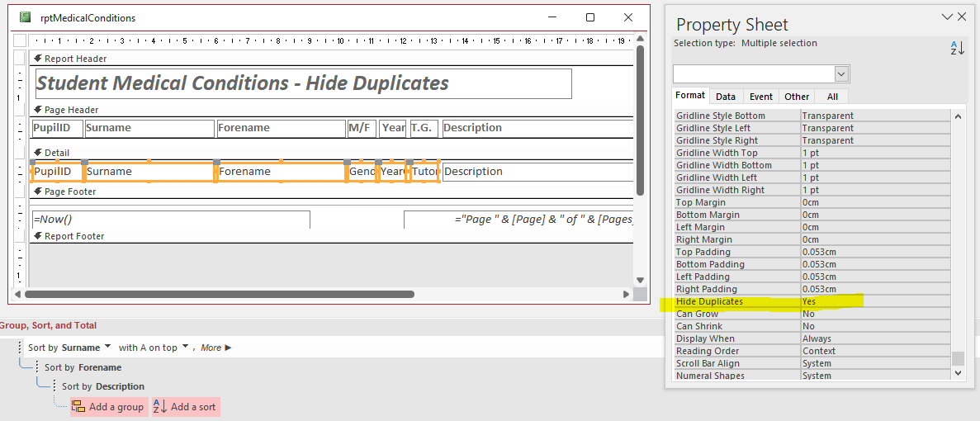
Task: Select the Description label in Page Header
Action: click(x=538, y=128)
